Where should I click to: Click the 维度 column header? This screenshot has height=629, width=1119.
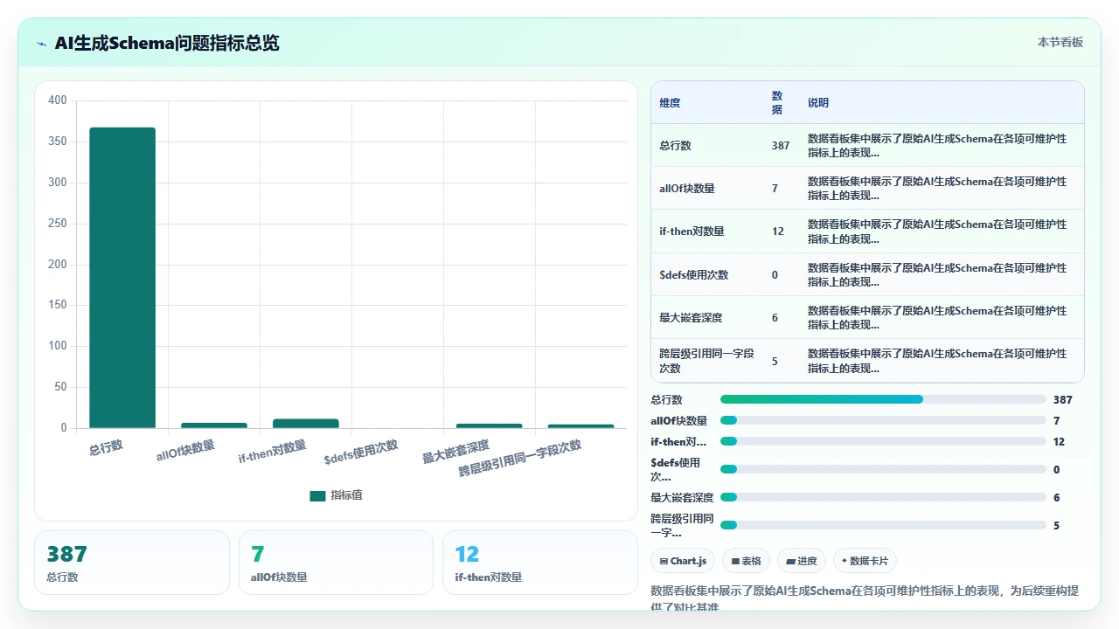coord(670,103)
